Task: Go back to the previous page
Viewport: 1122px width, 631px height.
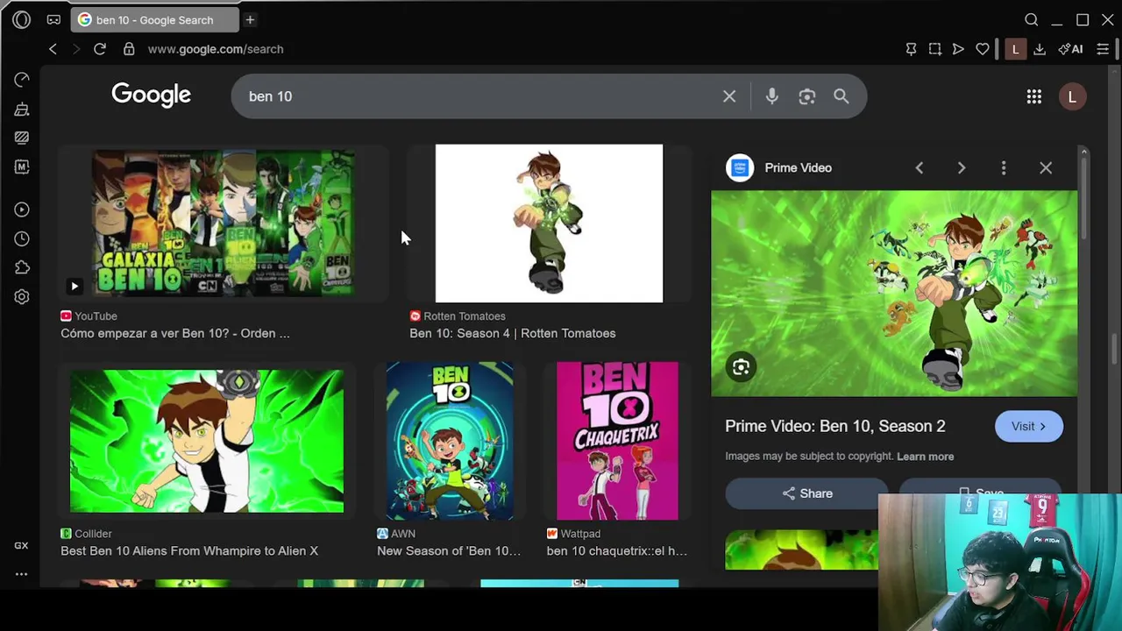Action: [53, 49]
